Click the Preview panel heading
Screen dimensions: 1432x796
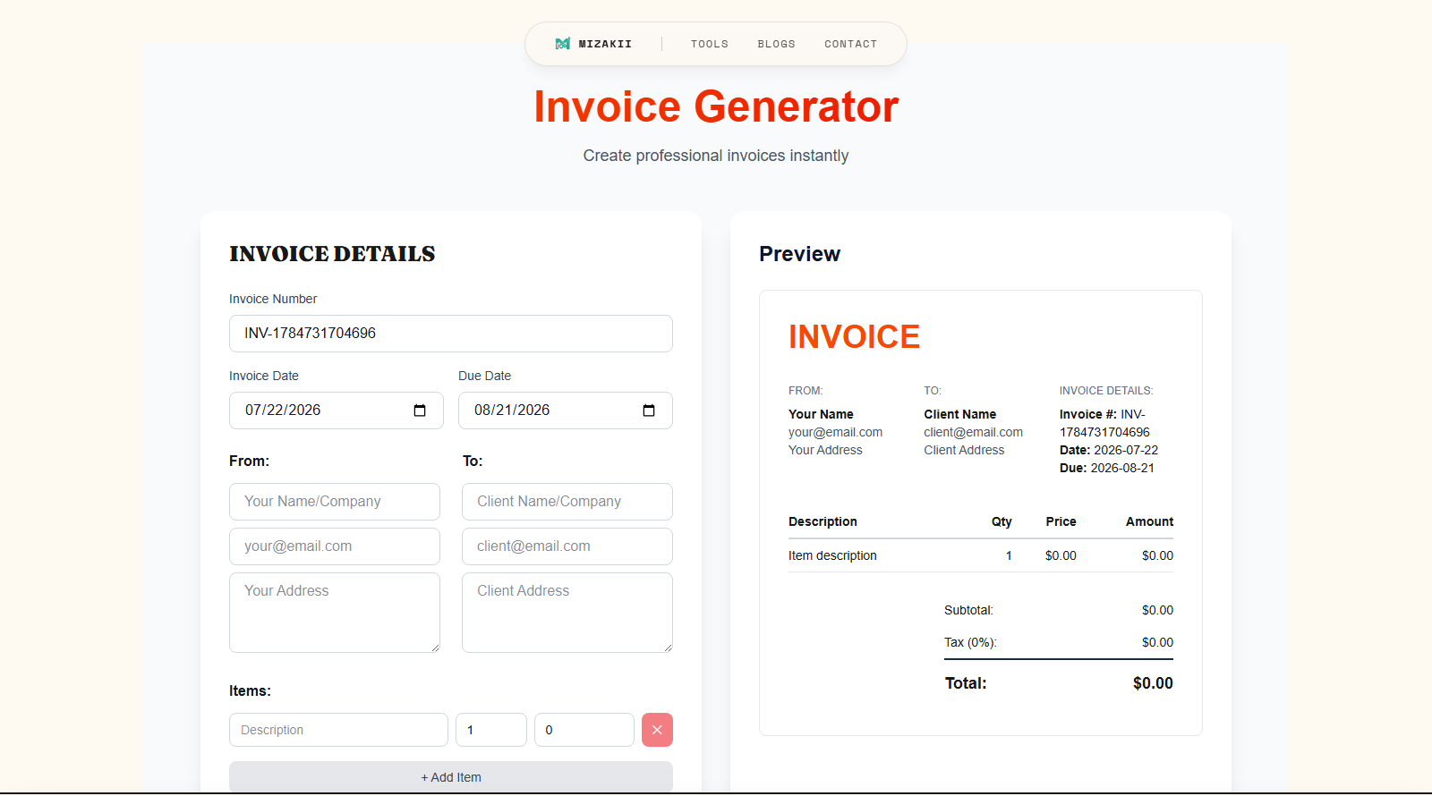point(800,254)
